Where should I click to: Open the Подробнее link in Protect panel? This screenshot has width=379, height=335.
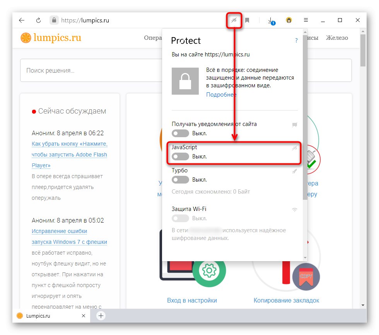[221, 95]
